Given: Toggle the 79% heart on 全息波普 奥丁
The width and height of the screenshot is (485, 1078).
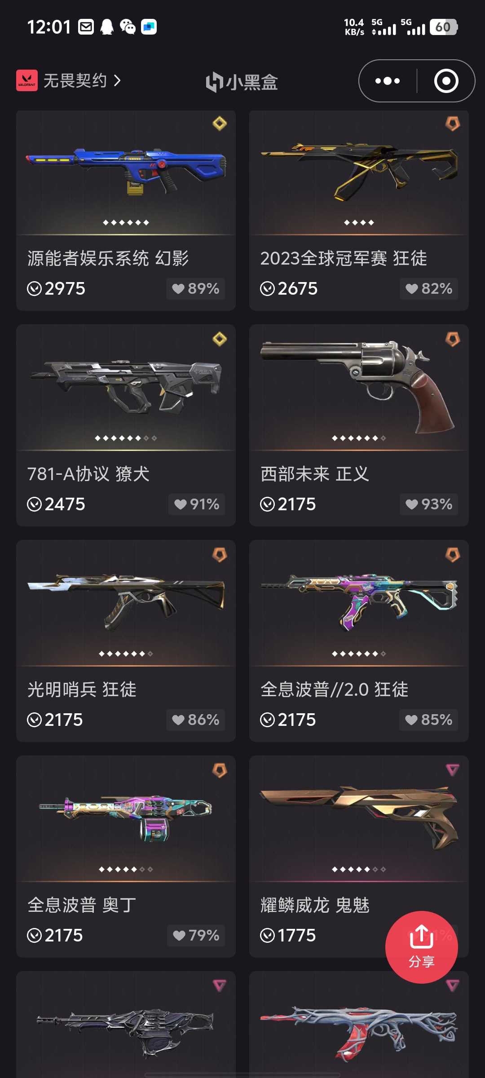Looking at the screenshot, I should (x=196, y=935).
